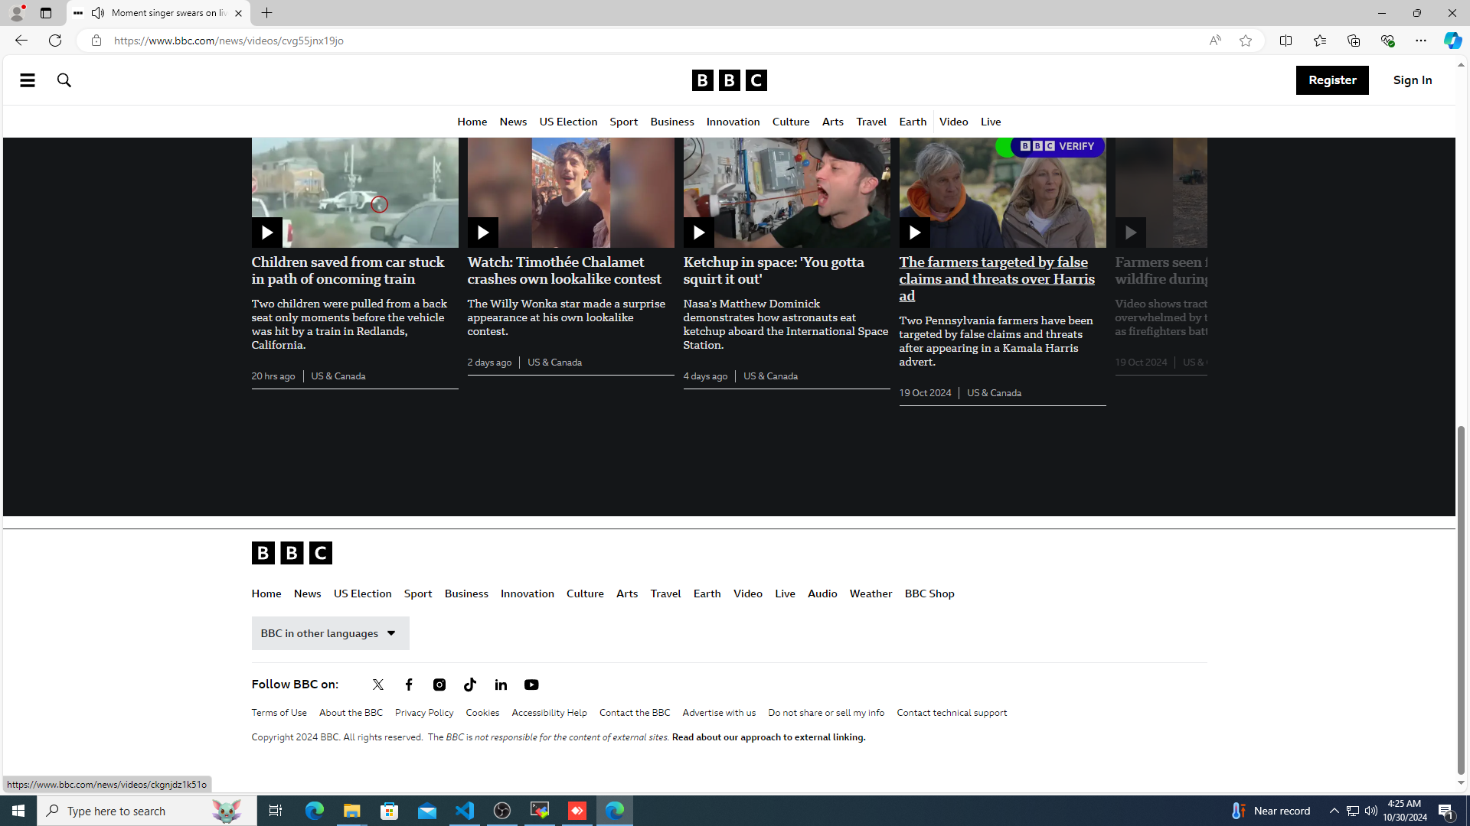
Task: Open Privacy Policy footer link
Action: pyautogui.click(x=424, y=713)
